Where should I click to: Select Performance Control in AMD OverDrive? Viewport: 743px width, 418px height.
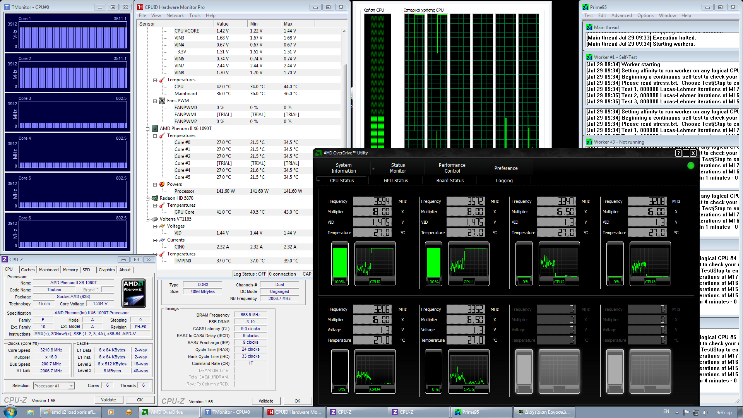pyautogui.click(x=452, y=168)
